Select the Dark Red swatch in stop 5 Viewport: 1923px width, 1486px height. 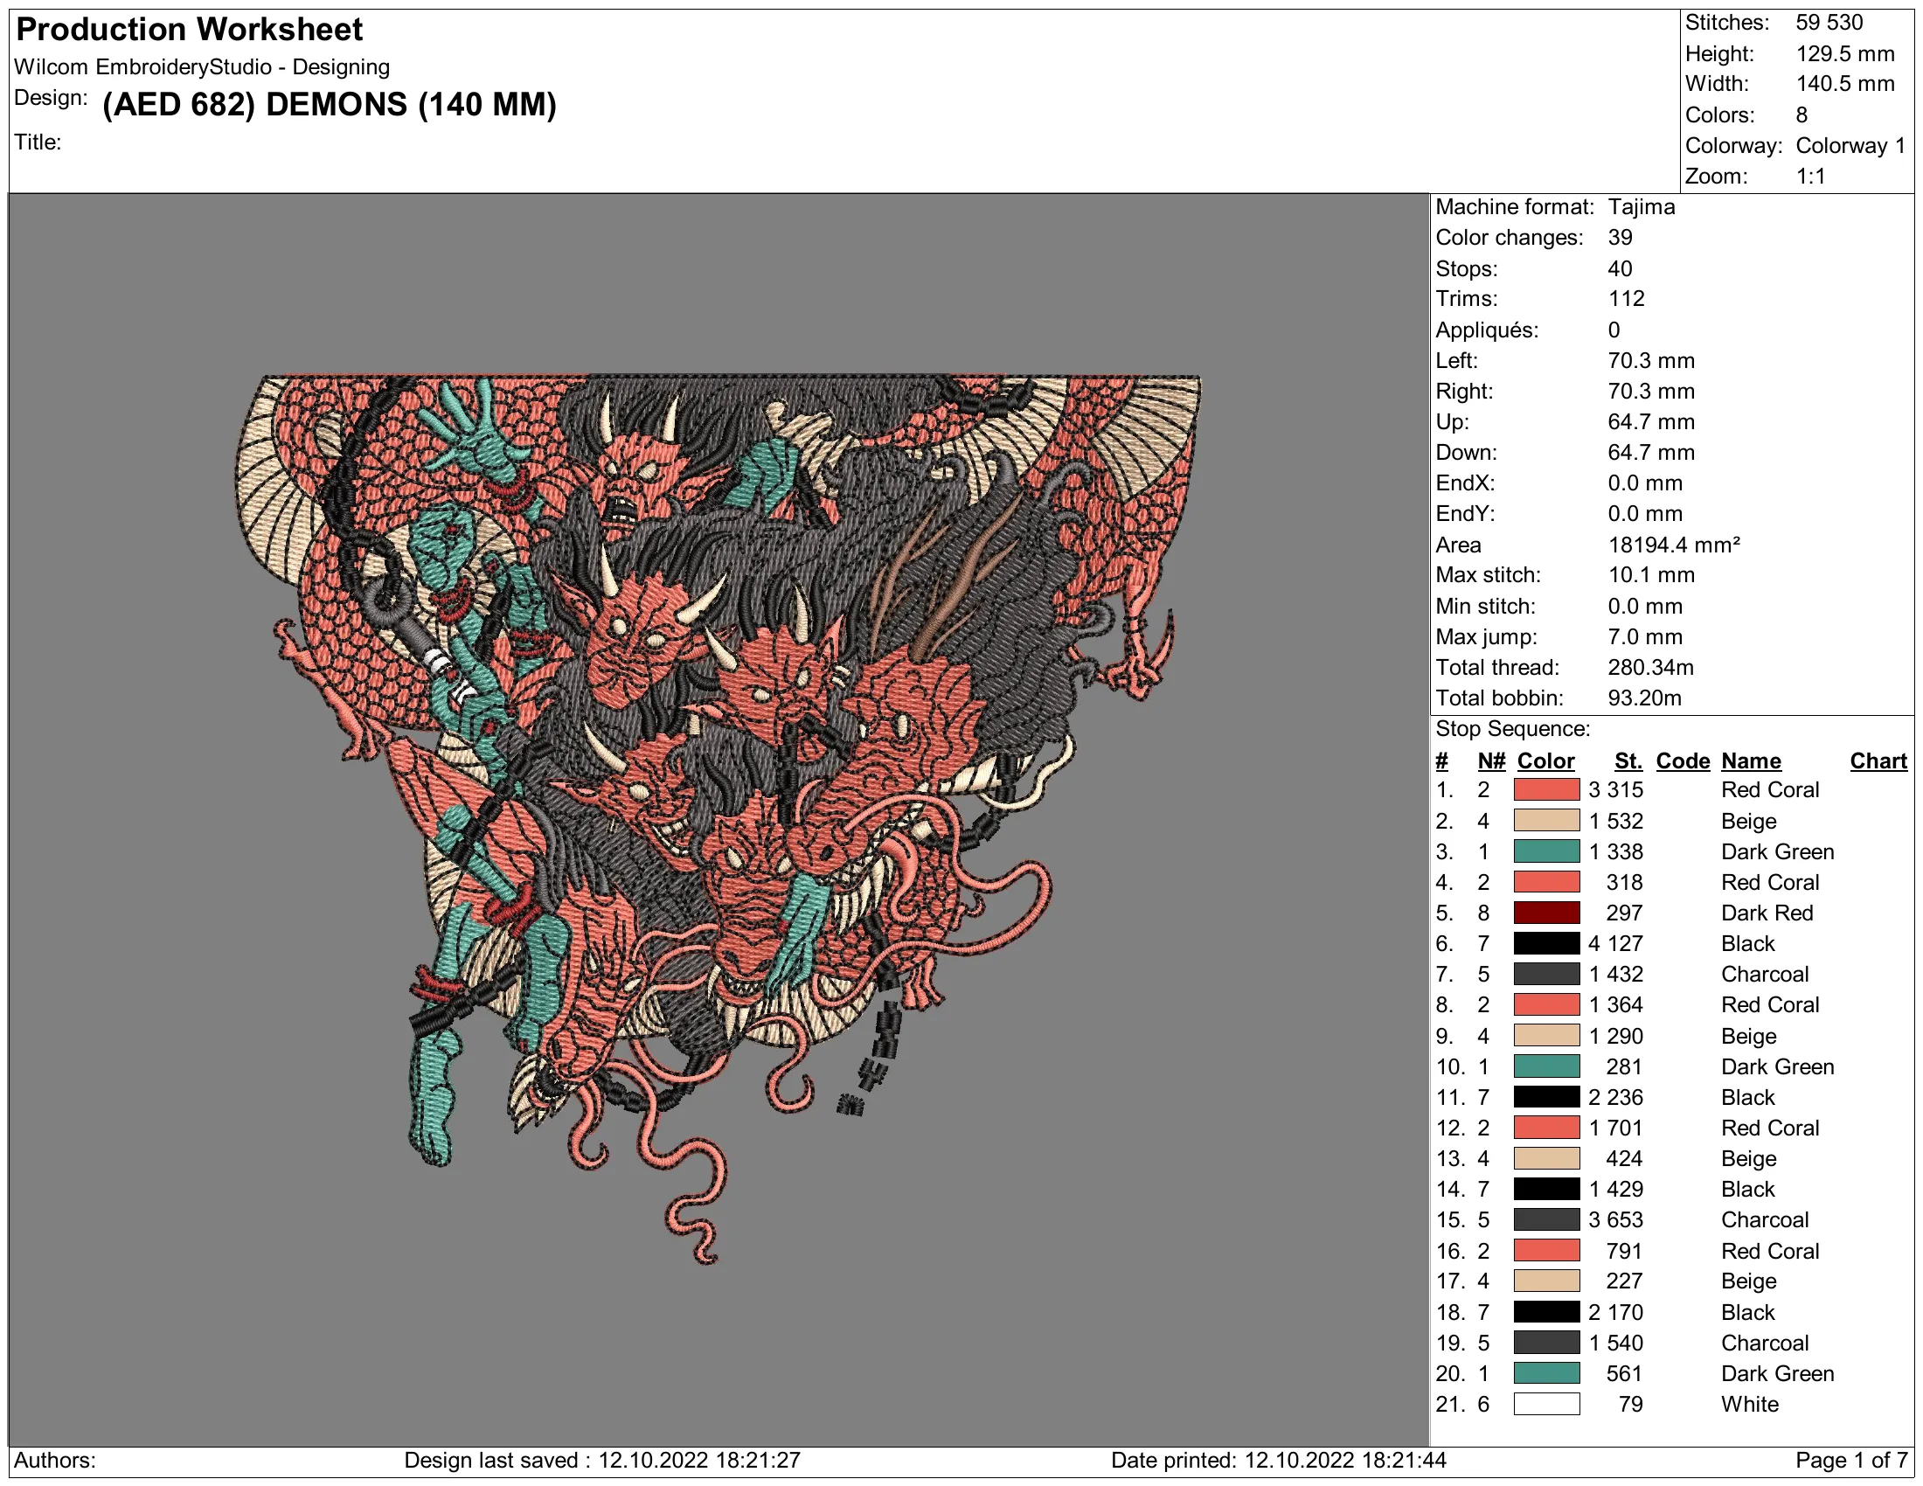1546,913
